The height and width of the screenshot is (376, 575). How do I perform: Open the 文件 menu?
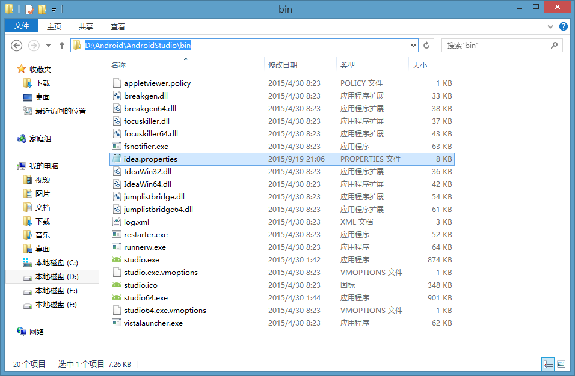click(x=21, y=26)
